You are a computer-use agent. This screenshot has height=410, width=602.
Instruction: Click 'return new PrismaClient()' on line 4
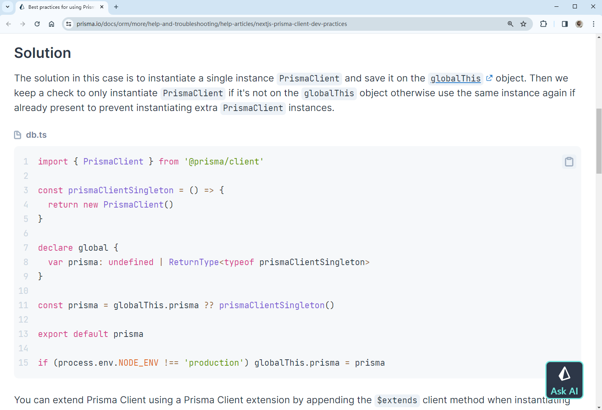111,205
